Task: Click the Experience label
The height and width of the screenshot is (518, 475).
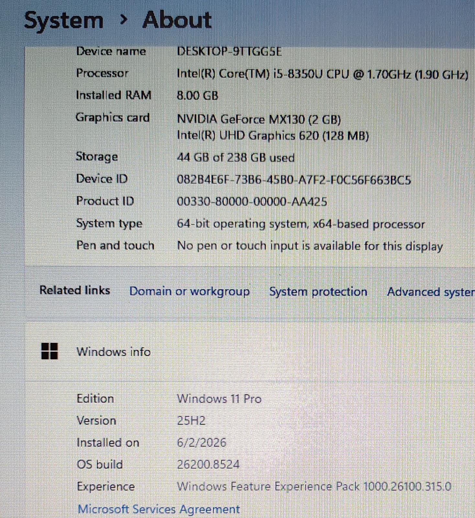Action: (x=106, y=487)
